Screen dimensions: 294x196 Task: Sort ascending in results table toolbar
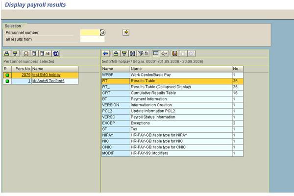coord(116,53)
